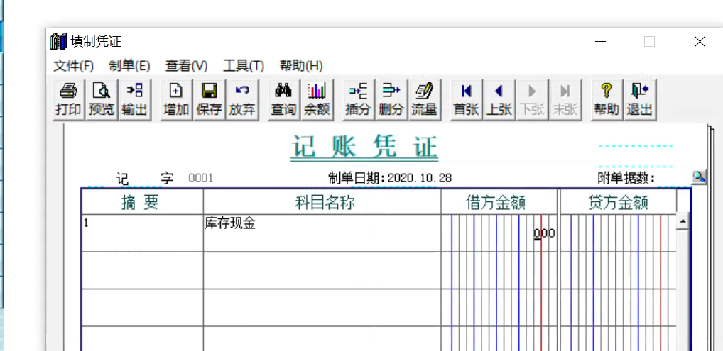This screenshot has width=723, height=351.
Task: Show 余额 (Balance) chart icon
Action: pos(316,99)
